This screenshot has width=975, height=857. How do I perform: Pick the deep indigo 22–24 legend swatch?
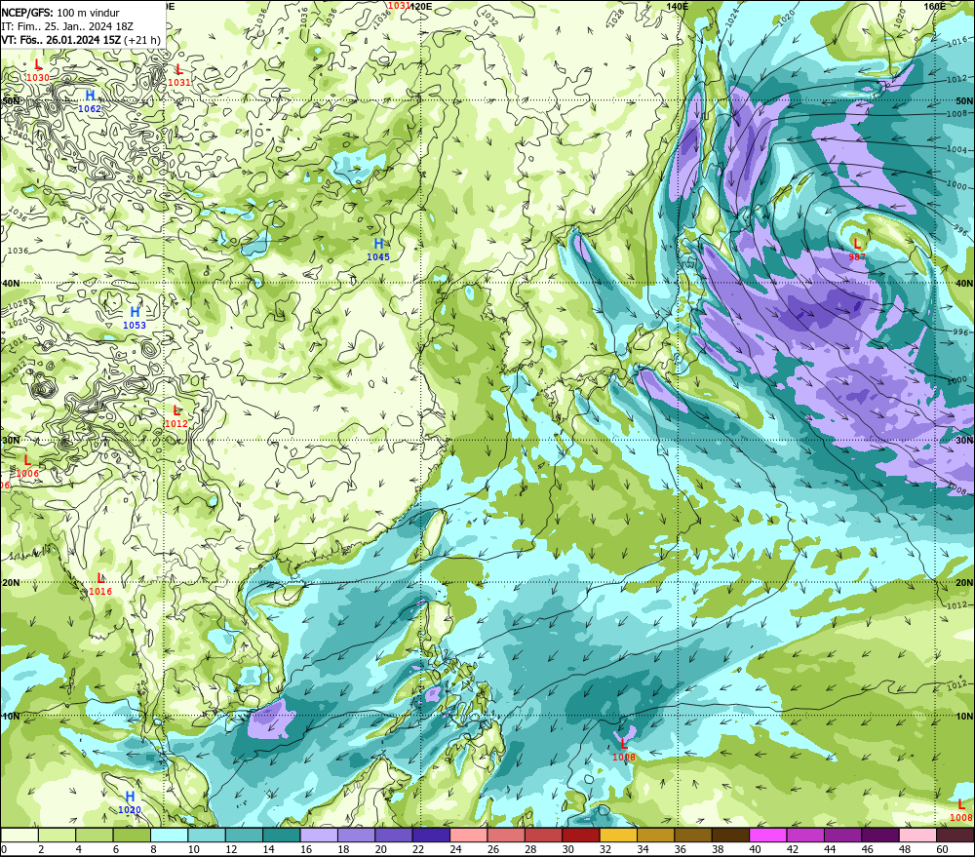431,835
